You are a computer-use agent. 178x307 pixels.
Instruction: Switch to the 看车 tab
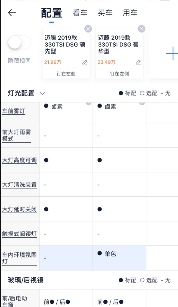click(80, 13)
